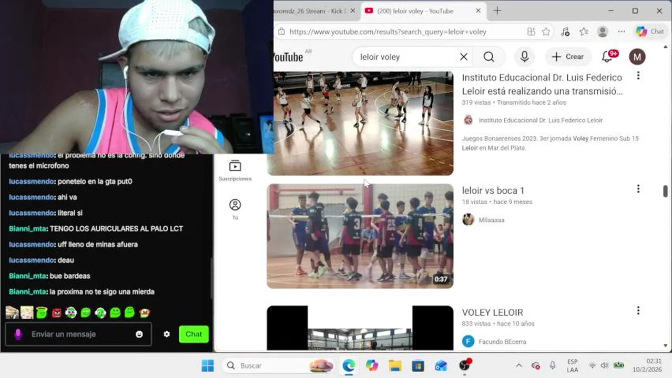Open the Milaaaaa channel link
This screenshot has width=672, height=378.
pos(491,220)
